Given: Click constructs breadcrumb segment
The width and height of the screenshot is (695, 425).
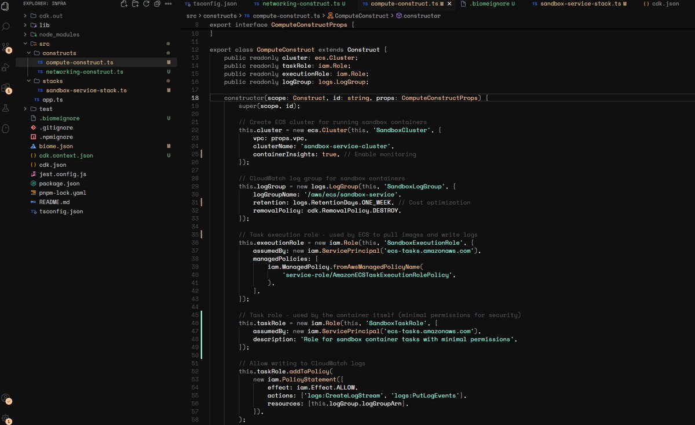Looking at the screenshot, I should click(x=220, y=16).
